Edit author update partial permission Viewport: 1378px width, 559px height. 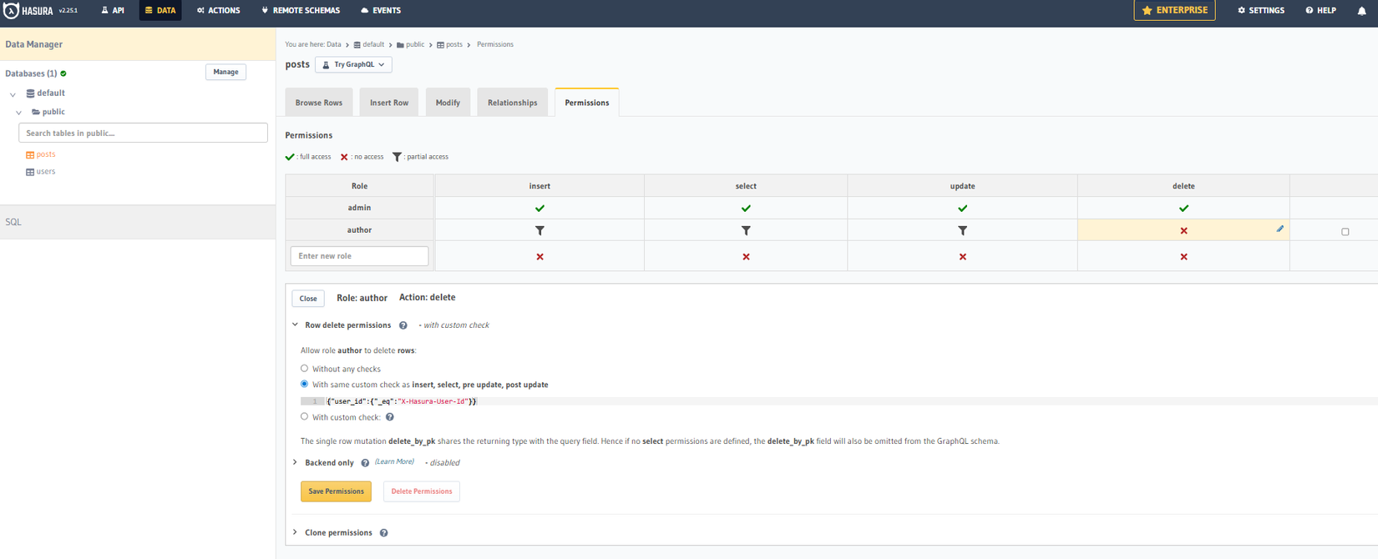tap(962, 230)
